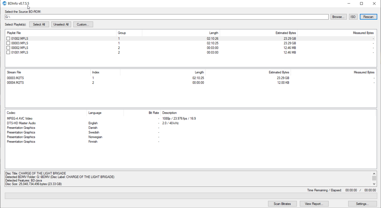
Task: Click the 02:10:26 length of 01002.MPLS
Action: point(213,39)
